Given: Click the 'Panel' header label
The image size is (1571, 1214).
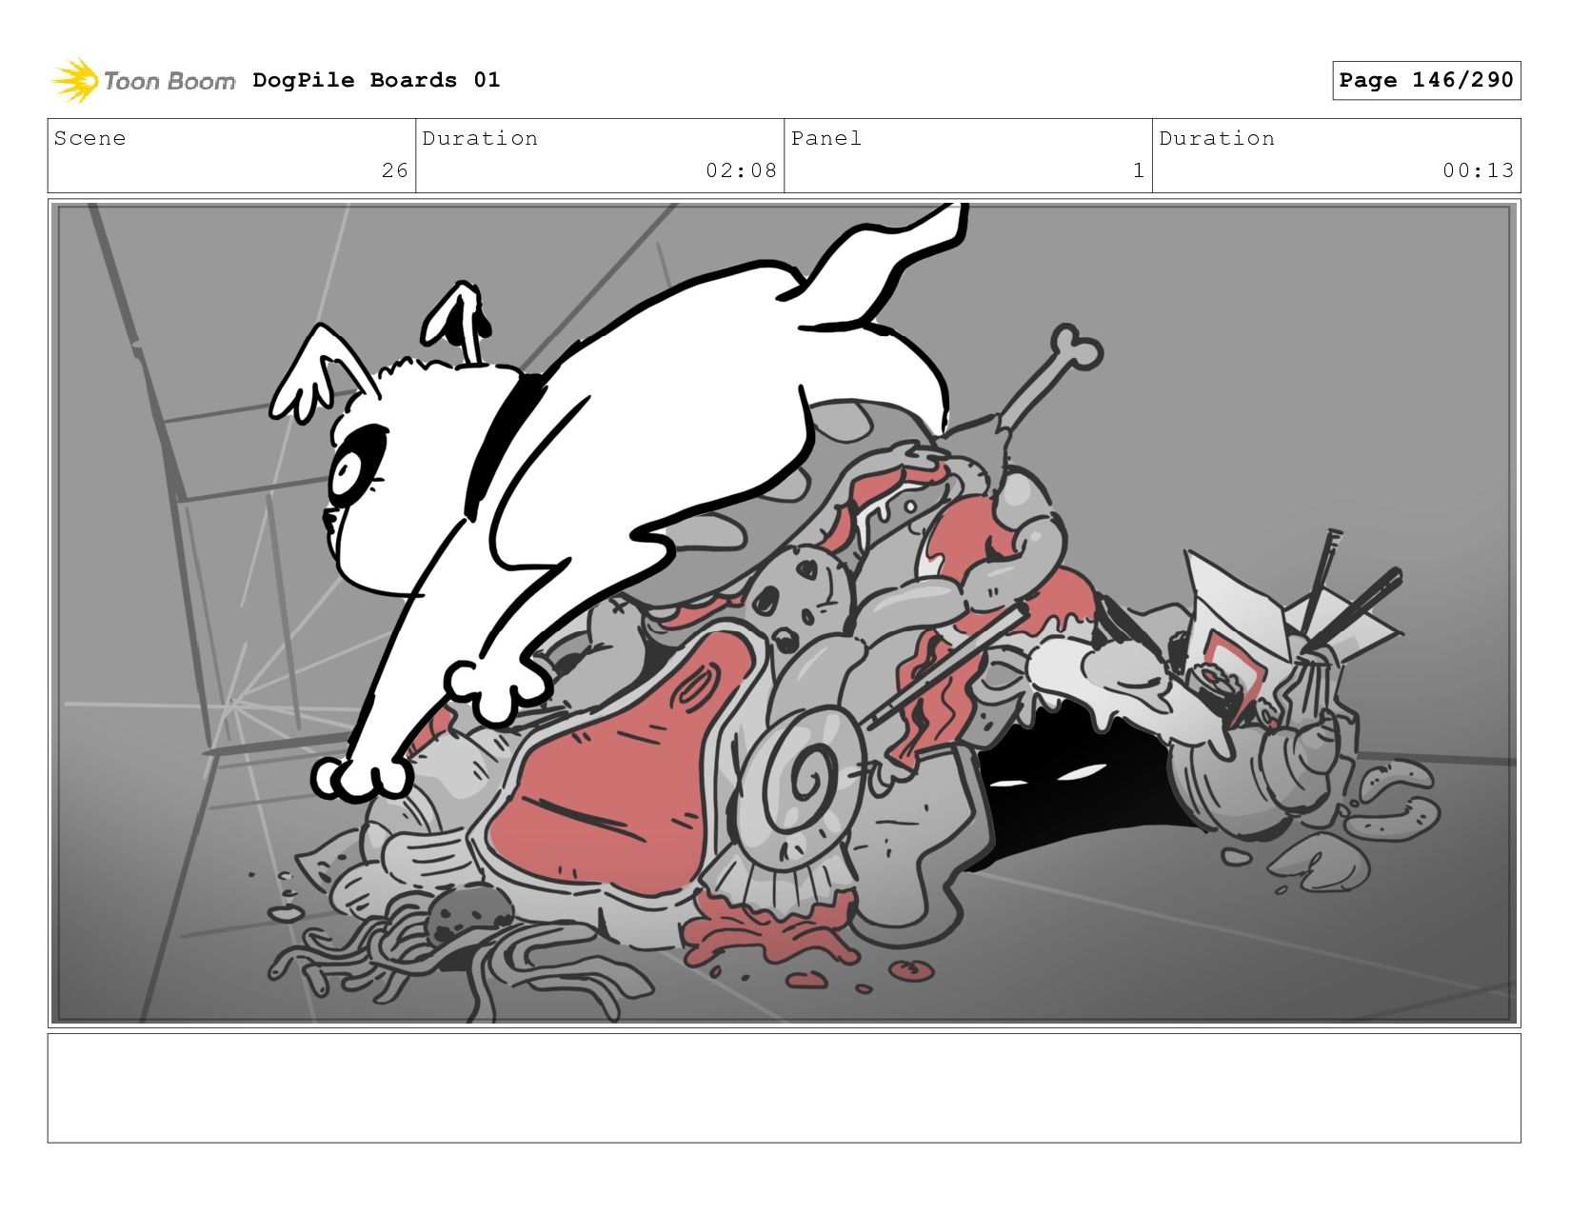Looking at the screenshot, I should tap(825, 138).
